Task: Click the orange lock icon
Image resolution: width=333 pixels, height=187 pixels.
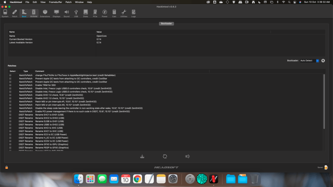Action: point(7,168)
